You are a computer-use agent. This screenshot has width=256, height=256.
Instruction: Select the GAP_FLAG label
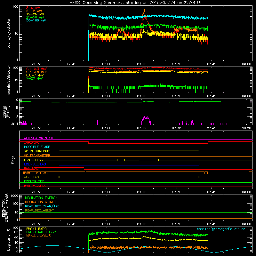[31, 142]
